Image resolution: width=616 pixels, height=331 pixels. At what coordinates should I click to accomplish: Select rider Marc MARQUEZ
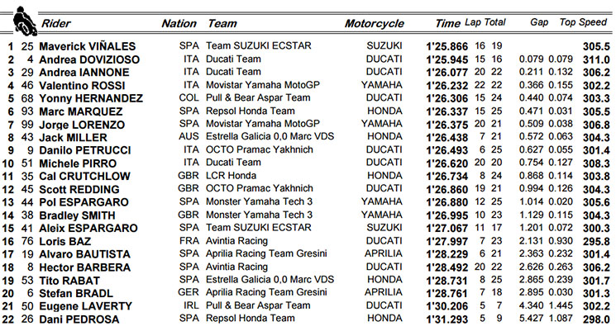pyautogui.click(x=80, y=111)
